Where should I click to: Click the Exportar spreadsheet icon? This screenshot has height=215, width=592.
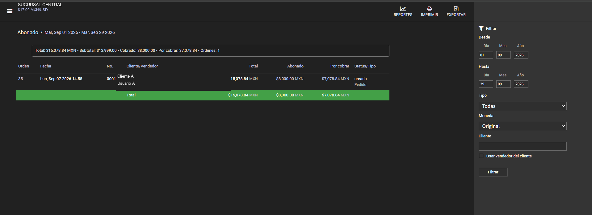point(456,9)
